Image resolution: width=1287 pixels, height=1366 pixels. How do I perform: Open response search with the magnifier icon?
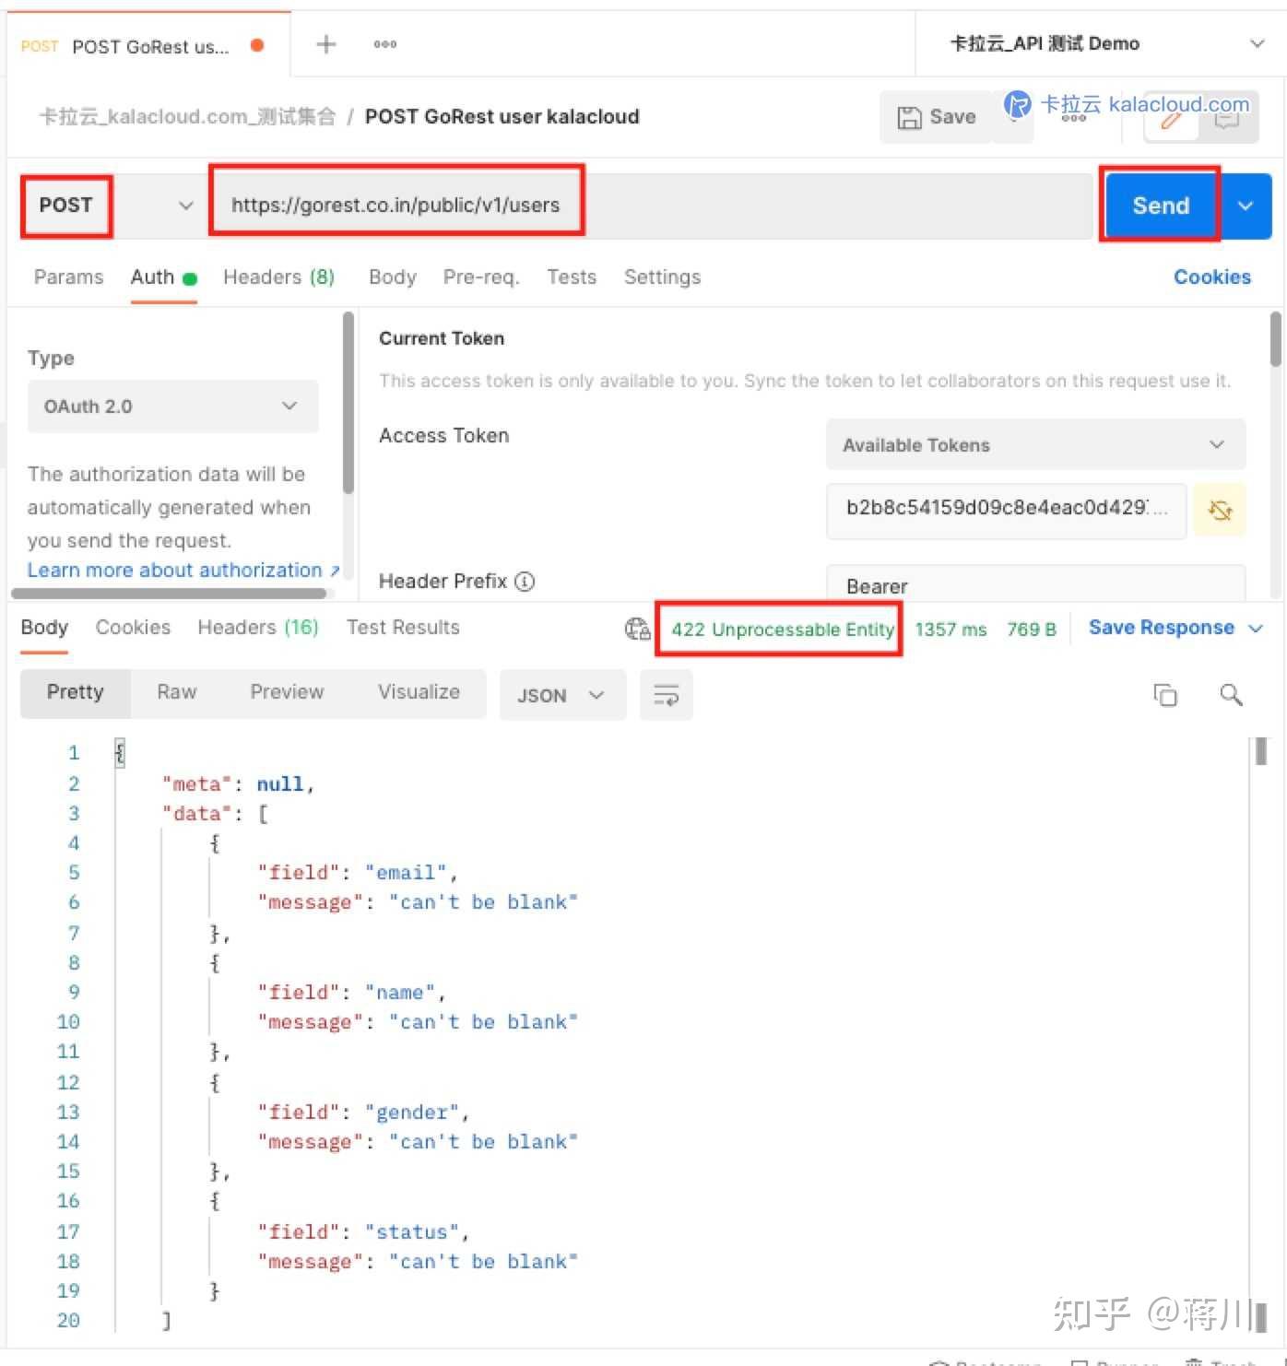[x=1231, y=694]
